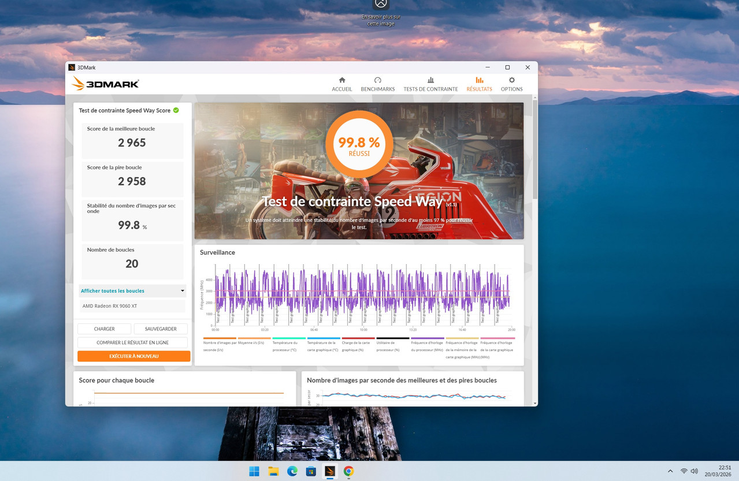Toggle the Température du processeur legend series
Screen dimensions: 739x481
point(289,345)
